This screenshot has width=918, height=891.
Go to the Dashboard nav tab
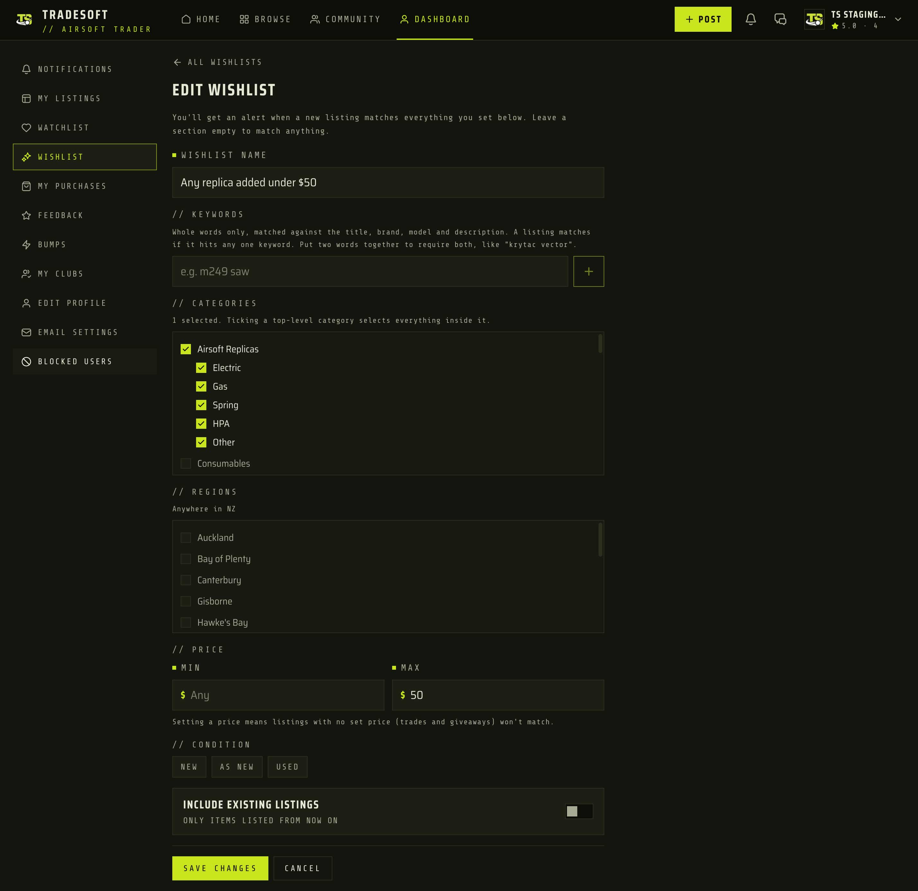click(x=435, y=19)
